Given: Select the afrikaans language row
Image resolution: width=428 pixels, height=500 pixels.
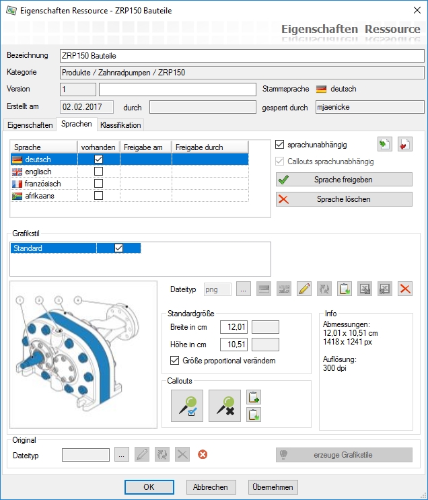Looking at the screenshot, I should 129,195.
